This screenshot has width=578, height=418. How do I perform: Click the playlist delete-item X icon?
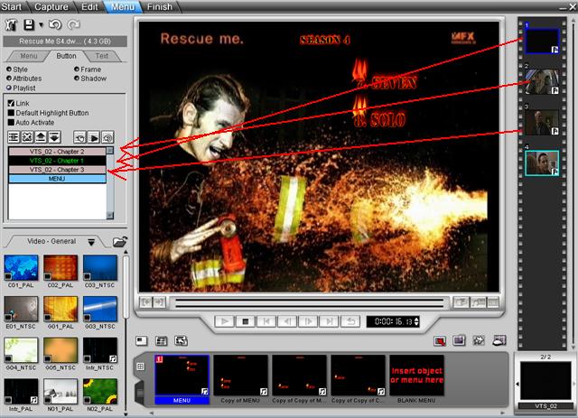tap(27, 137)
